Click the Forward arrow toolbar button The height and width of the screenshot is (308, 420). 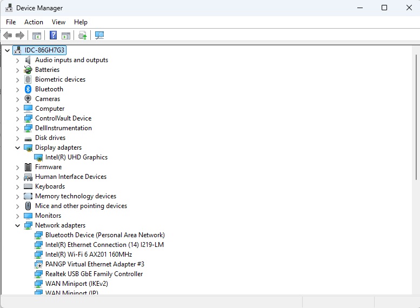pos(20,35)
